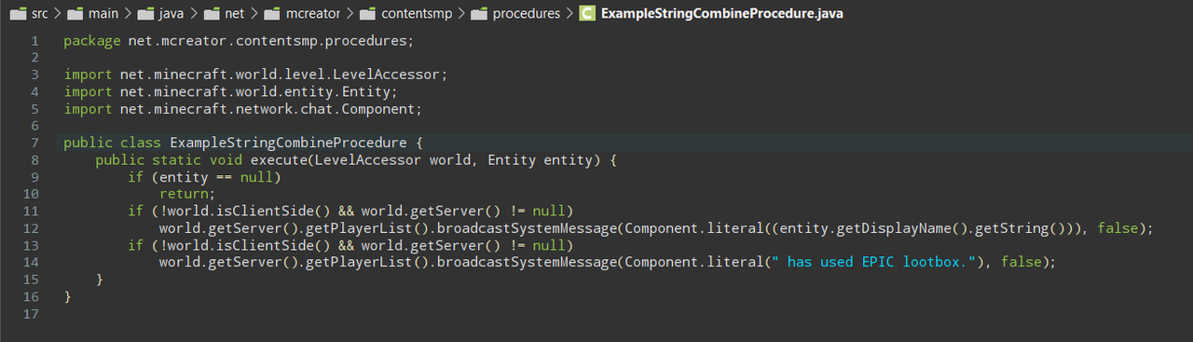This screenshot has height=342, width=1193.
Task: Expand the chevron after mcreator
Action: tap(349, 14)
